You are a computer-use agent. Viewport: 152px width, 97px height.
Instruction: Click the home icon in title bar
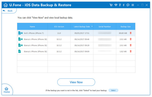coord(6,5)
